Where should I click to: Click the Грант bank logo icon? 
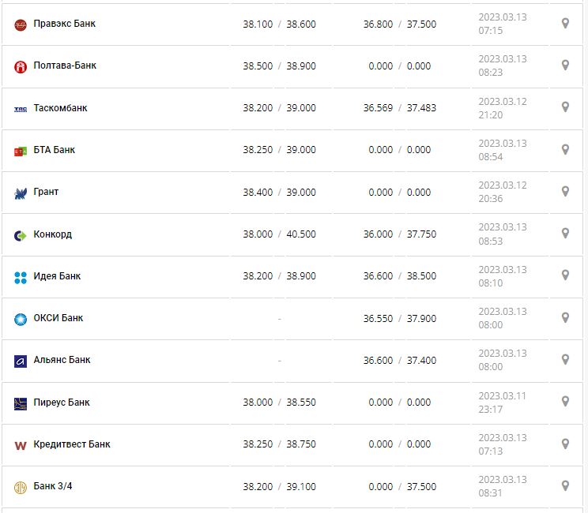21,193
